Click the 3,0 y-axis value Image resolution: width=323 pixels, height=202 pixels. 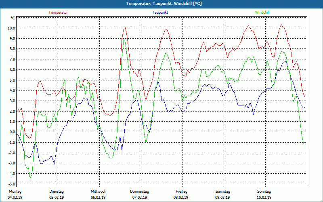pos(12,101)
